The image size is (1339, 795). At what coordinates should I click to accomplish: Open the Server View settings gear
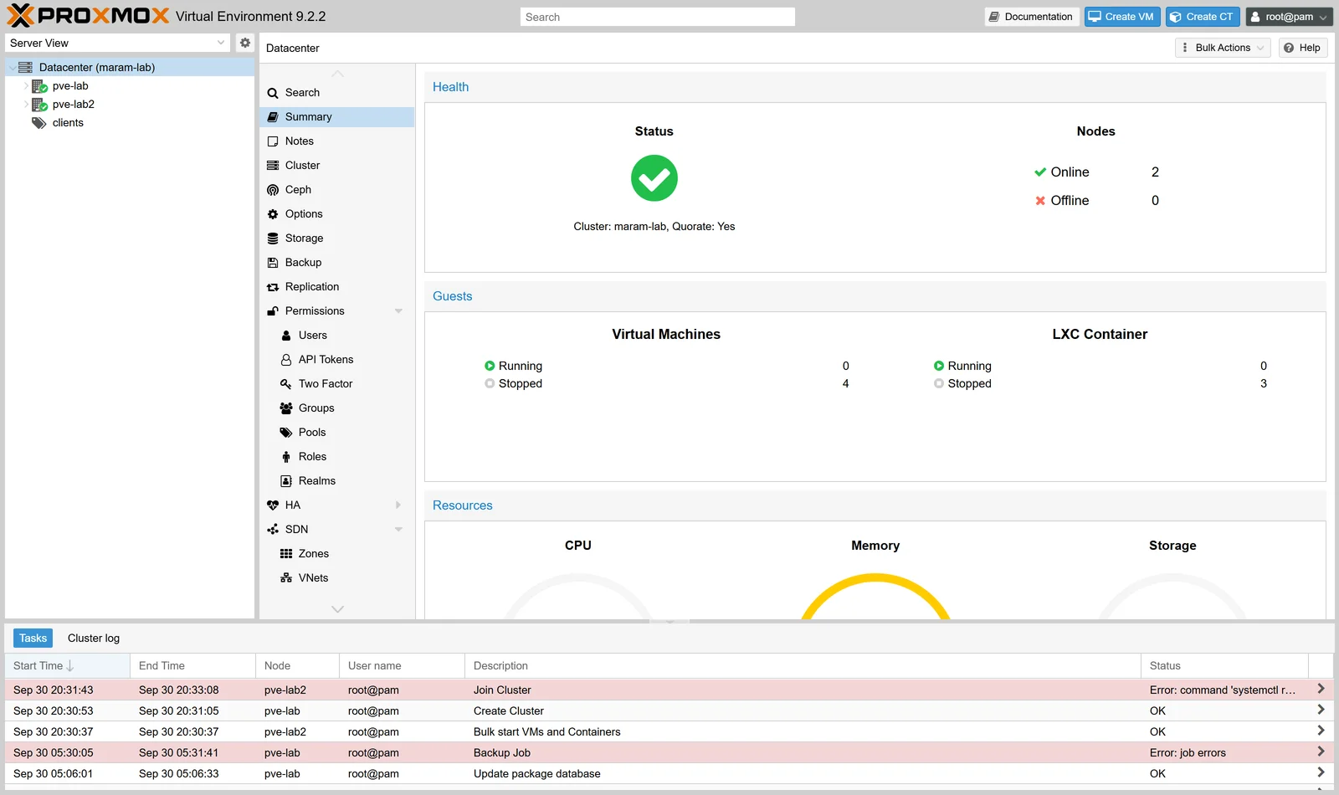tap(244, 43)
